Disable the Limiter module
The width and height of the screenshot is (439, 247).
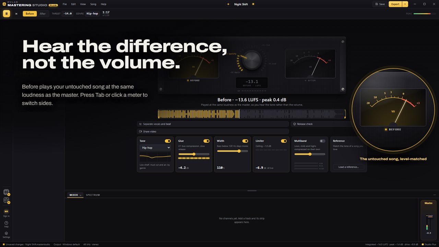[284, 141]
